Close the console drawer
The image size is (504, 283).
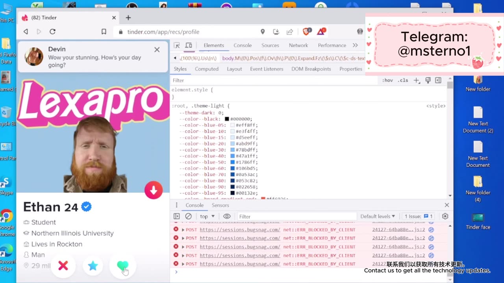(x=447, y=205)
